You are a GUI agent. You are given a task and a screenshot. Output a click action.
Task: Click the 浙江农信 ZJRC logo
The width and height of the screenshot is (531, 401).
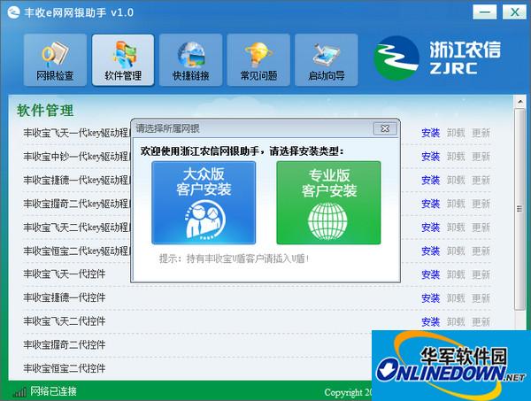click(437, 58)
